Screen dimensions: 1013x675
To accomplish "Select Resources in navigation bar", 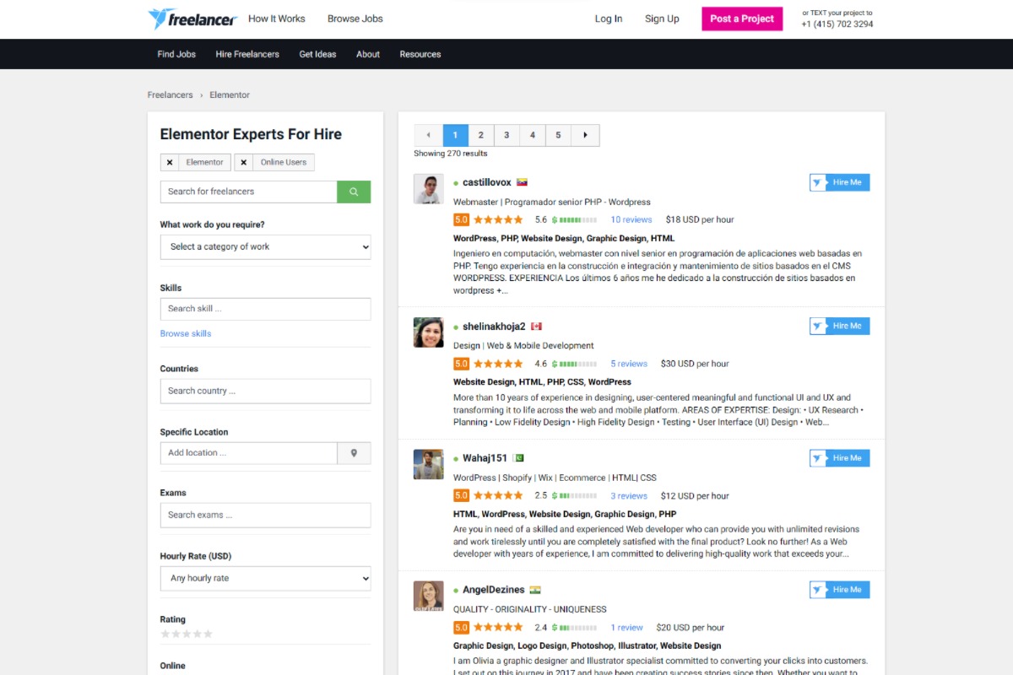I will tap(420, 54).
